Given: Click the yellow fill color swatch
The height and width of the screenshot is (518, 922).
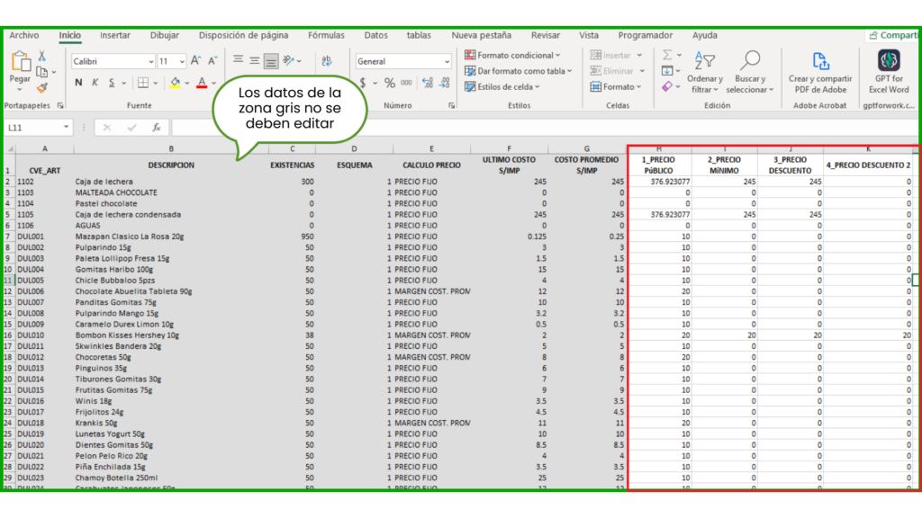Looking at the screenshot, I should click(175, 83).
